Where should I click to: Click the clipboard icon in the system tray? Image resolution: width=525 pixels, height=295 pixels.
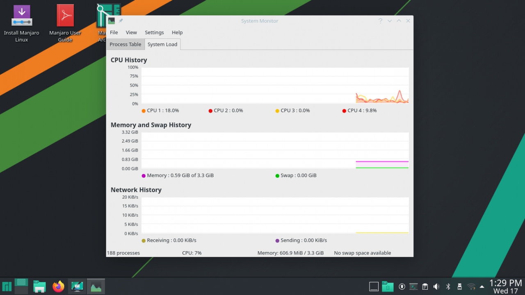(x=425, y=286)
